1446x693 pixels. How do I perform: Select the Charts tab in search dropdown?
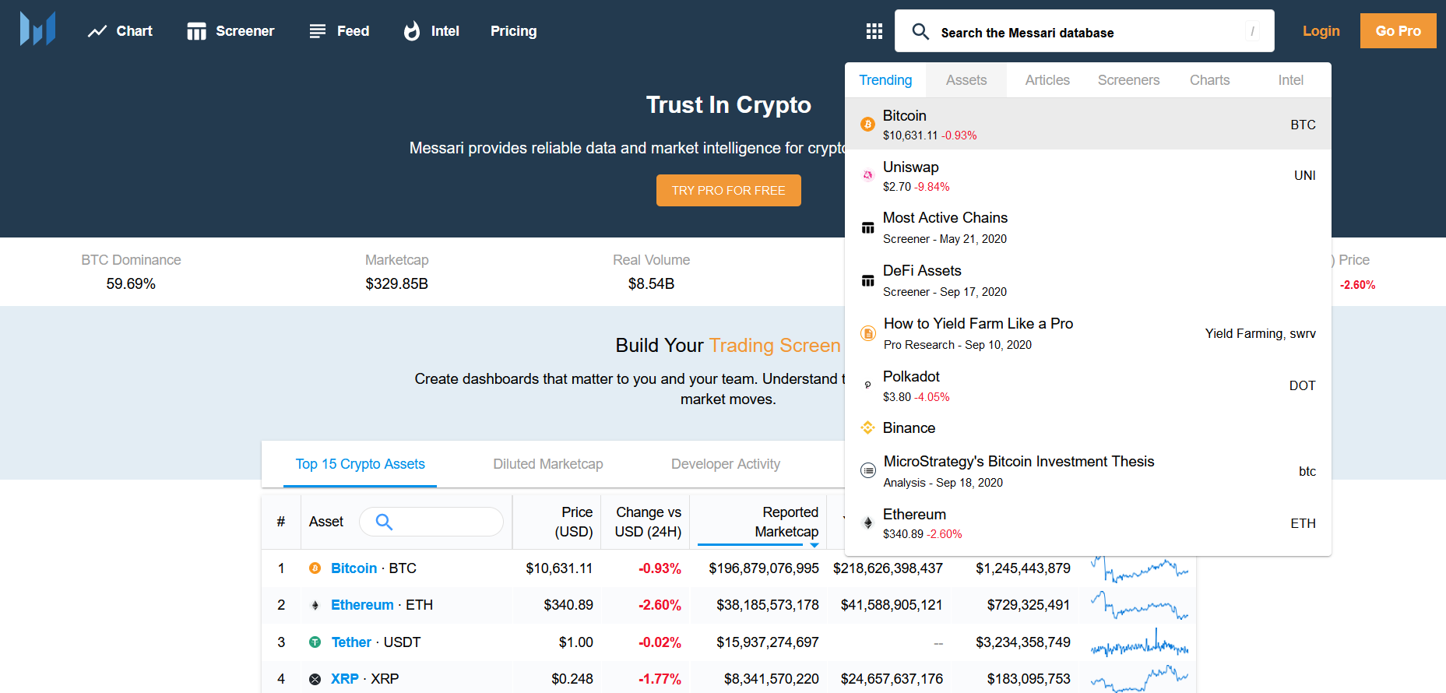click(1209, 80)
